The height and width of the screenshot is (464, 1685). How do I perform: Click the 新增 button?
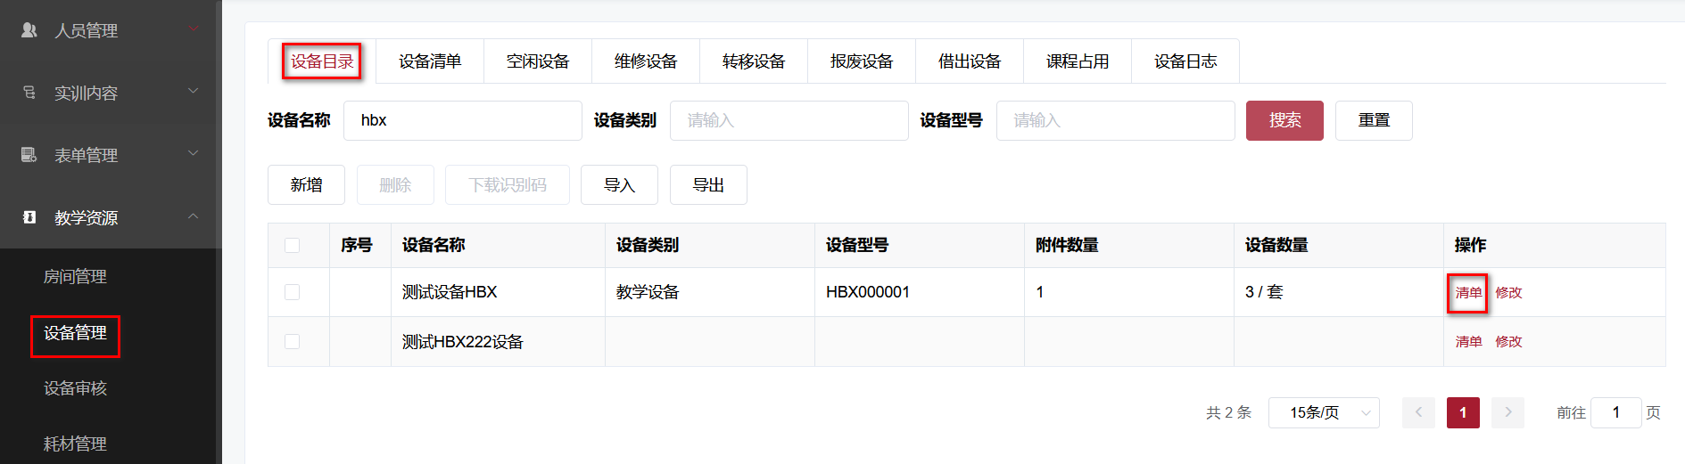coord(306,185)
